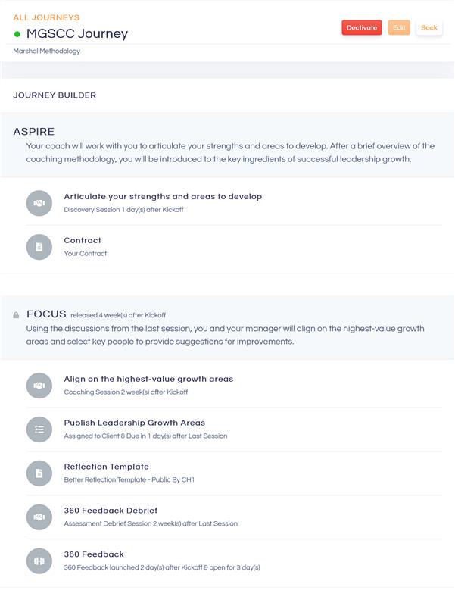Click the task list icon for Publish Leadership Growth Areas

click(38, 429)
